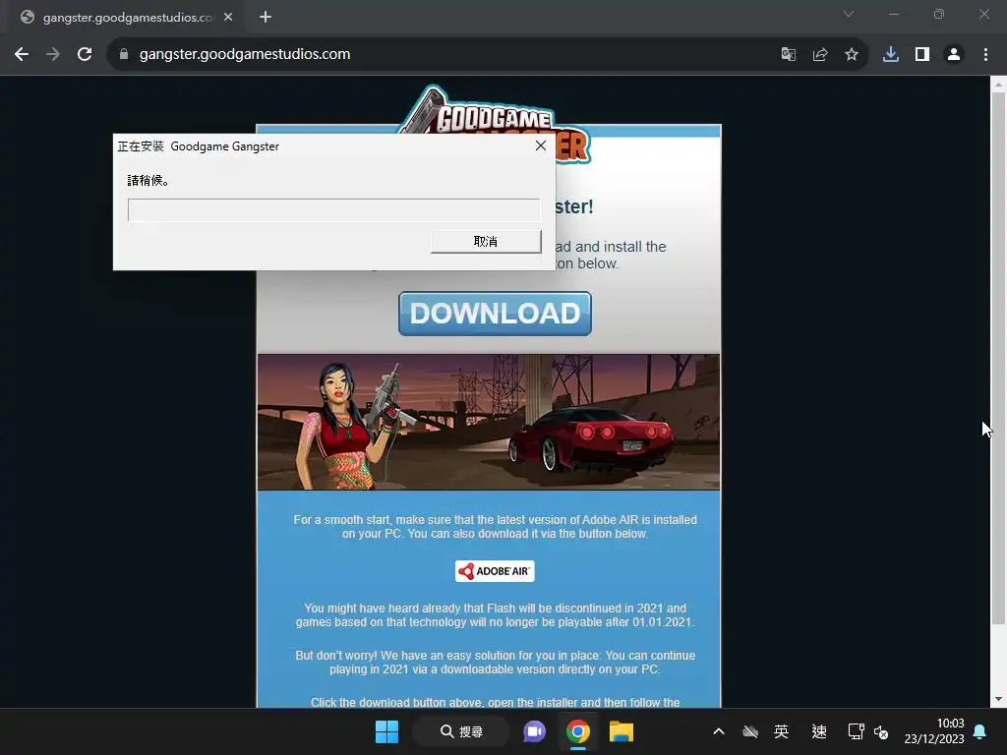The height and width of the screenshot is (755, 1007).
Task: Switch input language via 英 indicator
Action: coord(781,731)
